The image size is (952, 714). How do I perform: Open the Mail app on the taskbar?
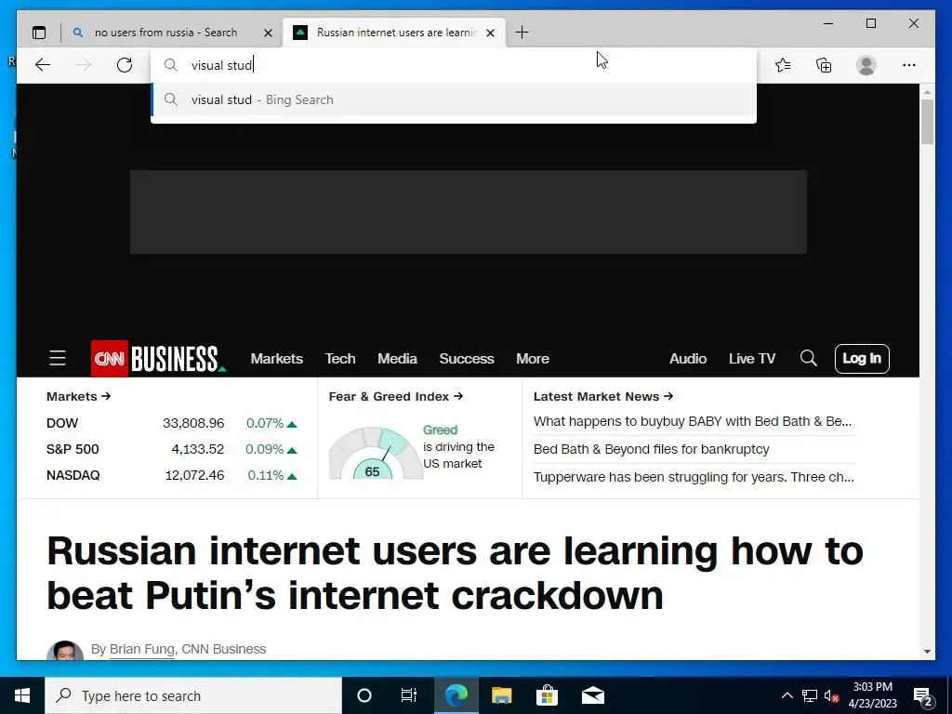point(592,695)
